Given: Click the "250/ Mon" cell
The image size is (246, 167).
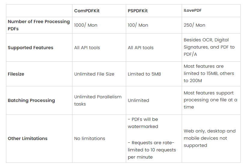Looking at the screenshot, I should [x=194, y=25].
